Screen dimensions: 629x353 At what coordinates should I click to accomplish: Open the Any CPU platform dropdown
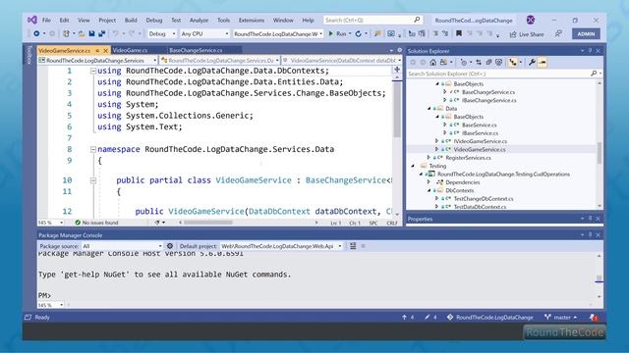[204, 34]
